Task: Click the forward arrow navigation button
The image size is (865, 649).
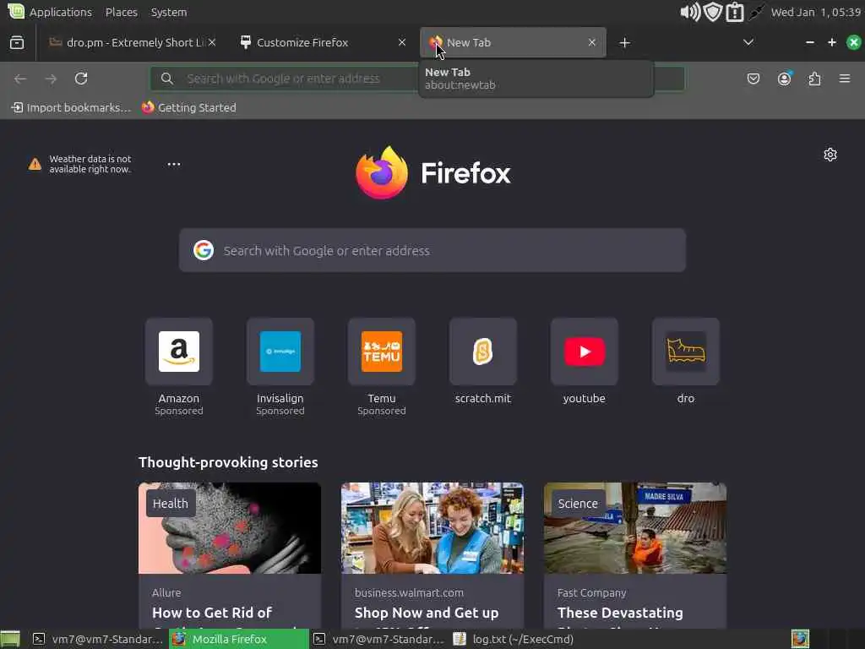Action: coord(51,79)
